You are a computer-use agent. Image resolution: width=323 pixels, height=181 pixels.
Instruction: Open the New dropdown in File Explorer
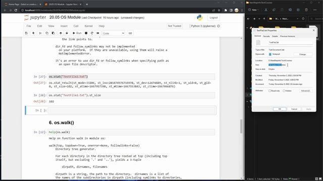(253, 10)
